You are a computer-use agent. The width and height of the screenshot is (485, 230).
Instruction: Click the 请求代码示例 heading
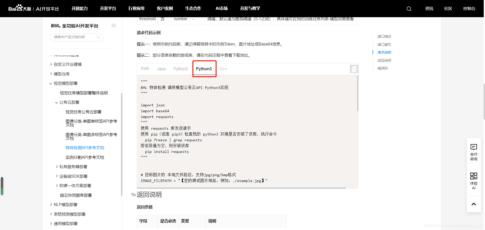(149, 33)
